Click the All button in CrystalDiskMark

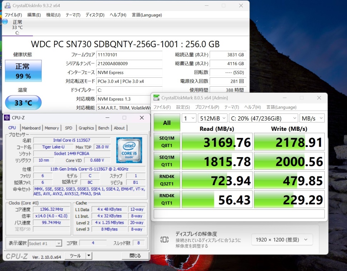pos(167,122)
